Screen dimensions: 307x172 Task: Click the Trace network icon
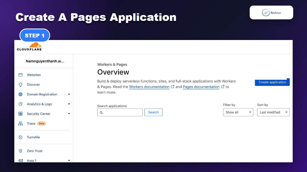20,124
